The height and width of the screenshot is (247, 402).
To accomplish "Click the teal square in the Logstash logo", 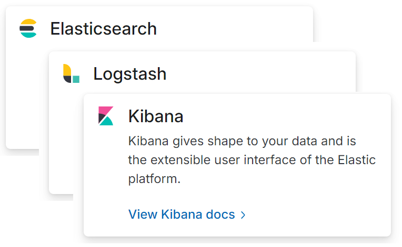I will [76, 79].
